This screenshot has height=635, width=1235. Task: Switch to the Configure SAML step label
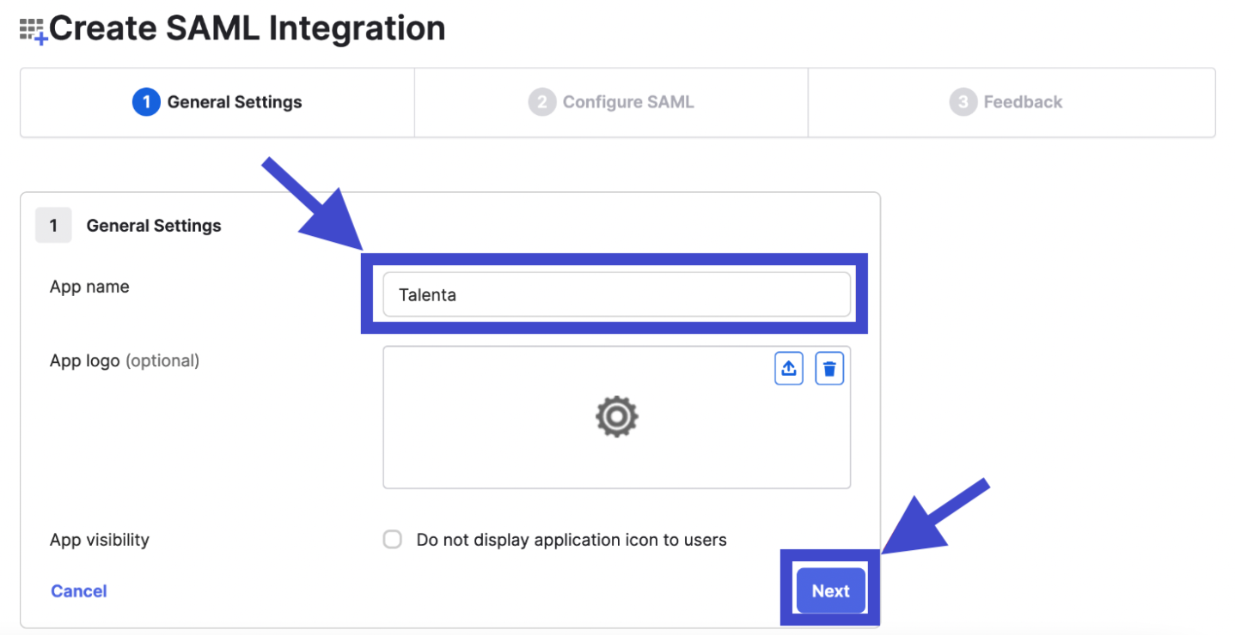(628, 102)
